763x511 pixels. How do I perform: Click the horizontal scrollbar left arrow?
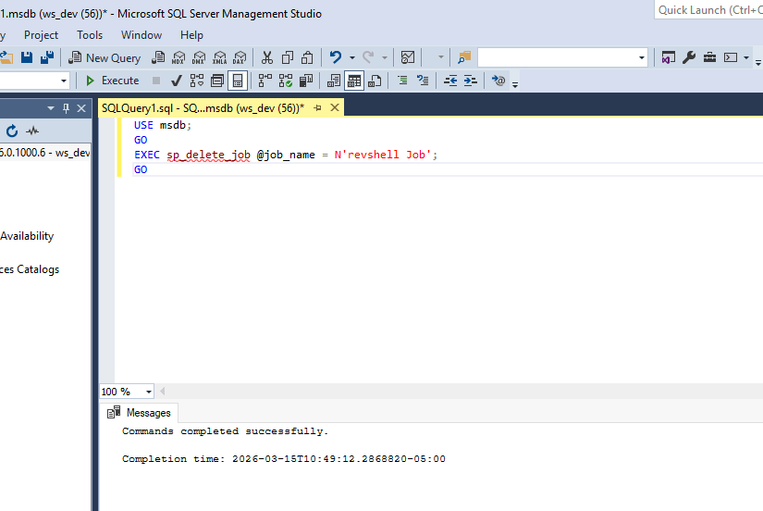163,392
